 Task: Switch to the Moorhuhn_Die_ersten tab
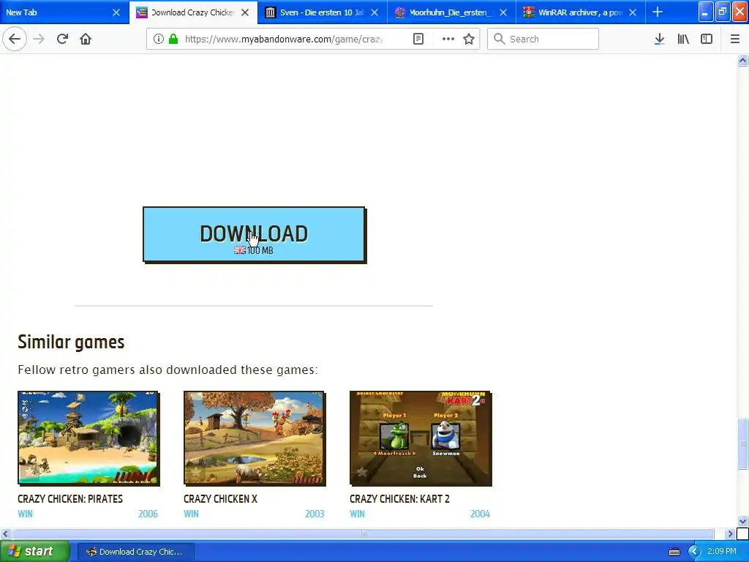(444, 12)
